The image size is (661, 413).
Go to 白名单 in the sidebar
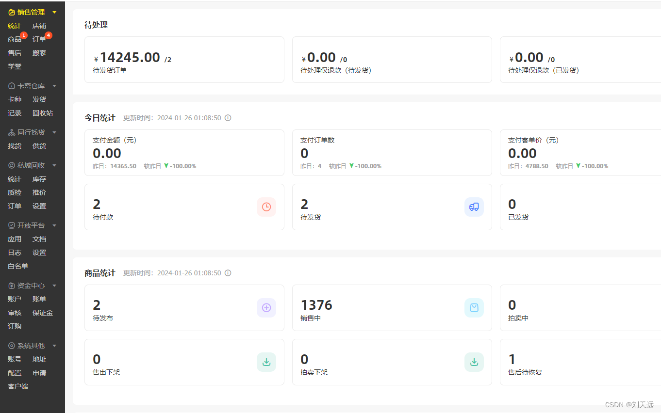(18, 266)
